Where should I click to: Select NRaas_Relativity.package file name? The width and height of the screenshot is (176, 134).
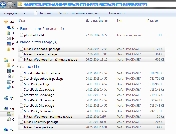tap(41, 122)
